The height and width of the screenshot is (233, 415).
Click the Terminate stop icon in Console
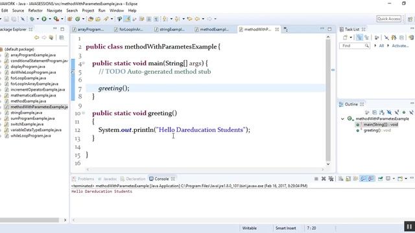coord(316,179)
